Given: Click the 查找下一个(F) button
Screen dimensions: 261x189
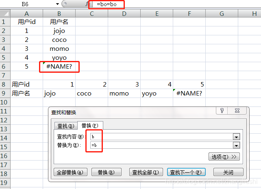Looking at the screenshot, I should coord(186,172).
